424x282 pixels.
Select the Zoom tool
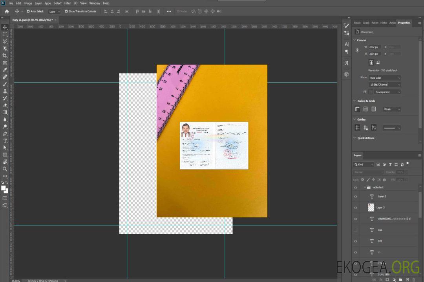click(5, 169)
